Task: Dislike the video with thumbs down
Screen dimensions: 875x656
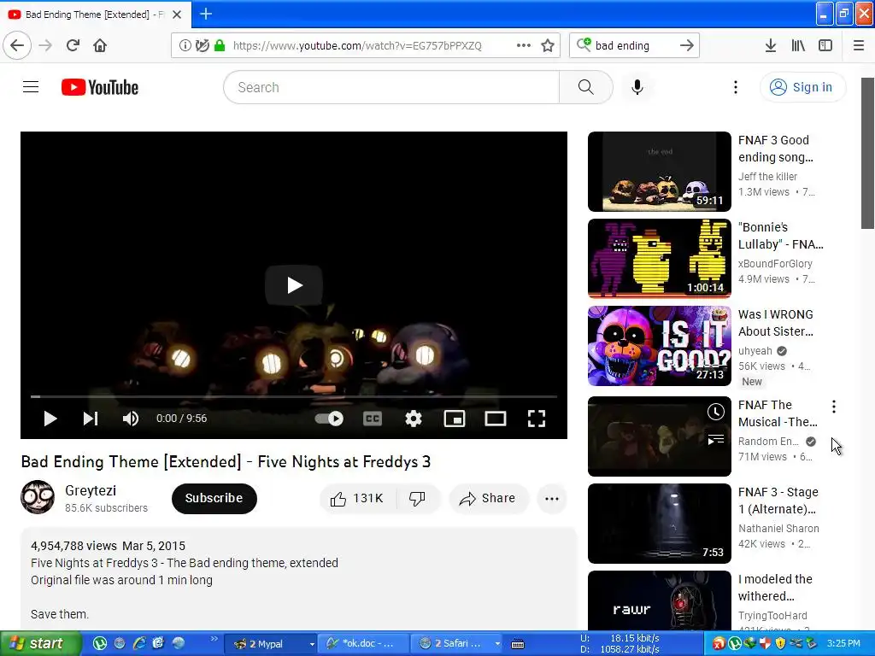Action: pos(417,498)
